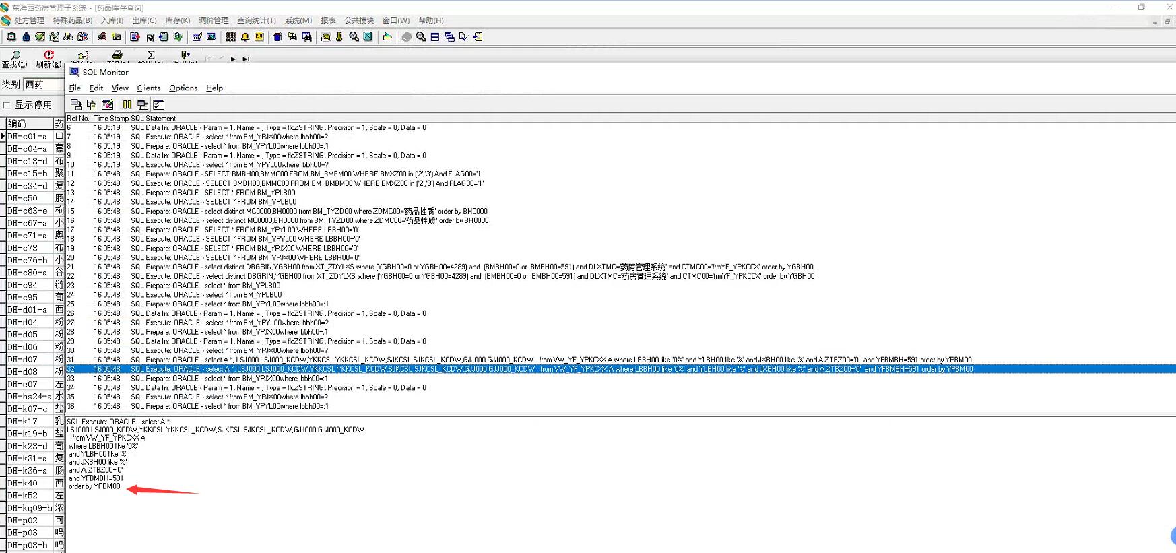Go to next record arrow
This screenshot has width=1176, height=553.
233,59
